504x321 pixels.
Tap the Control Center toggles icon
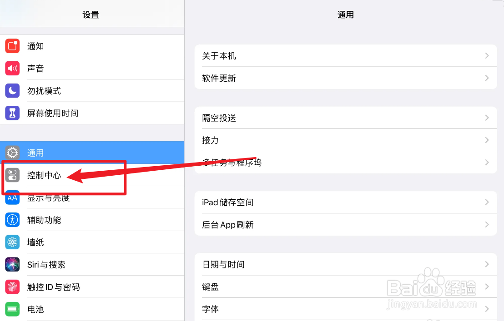(x=12, y=175)
